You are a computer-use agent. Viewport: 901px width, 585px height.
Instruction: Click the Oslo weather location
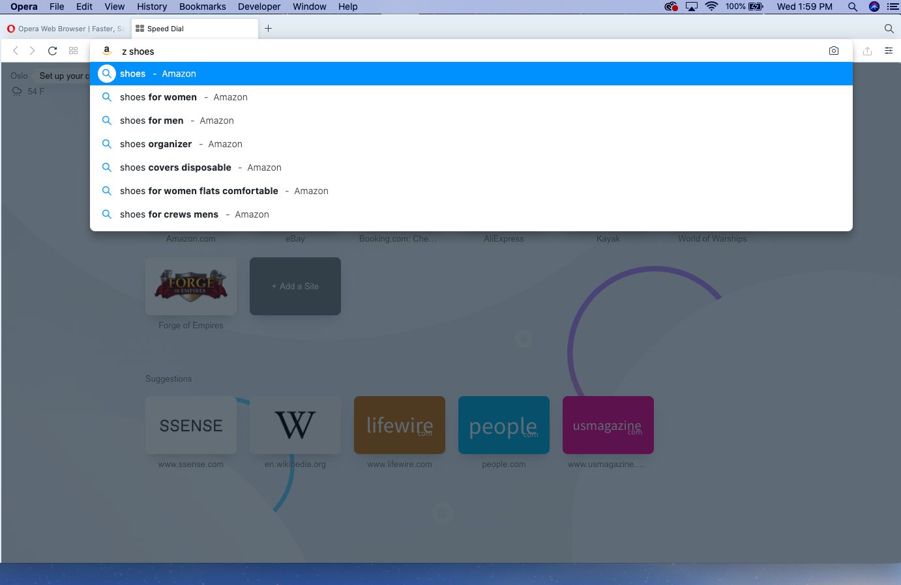[x=20, y=76]
